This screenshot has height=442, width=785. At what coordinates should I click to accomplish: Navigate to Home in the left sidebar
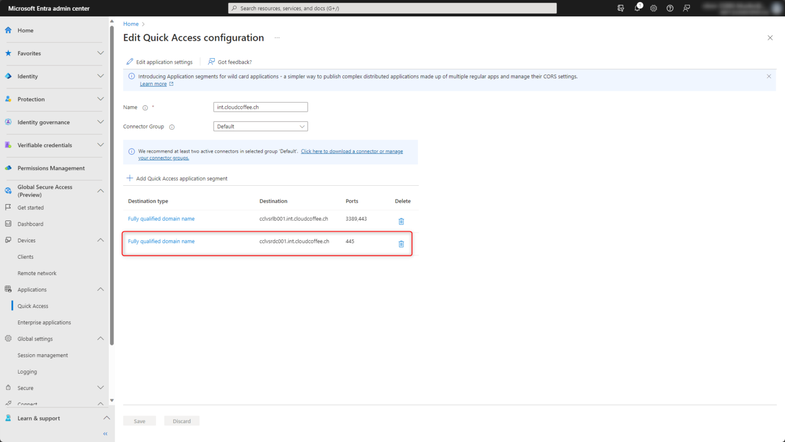pos(25,30)
